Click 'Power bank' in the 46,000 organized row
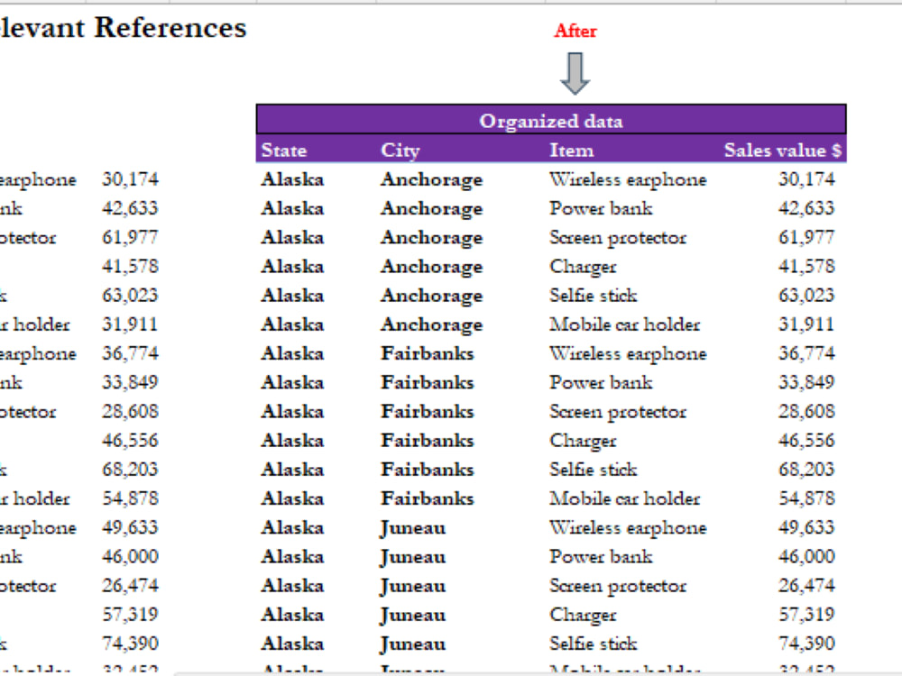Image resolution: width=902 pixels, height=676 pixels. 601,556
